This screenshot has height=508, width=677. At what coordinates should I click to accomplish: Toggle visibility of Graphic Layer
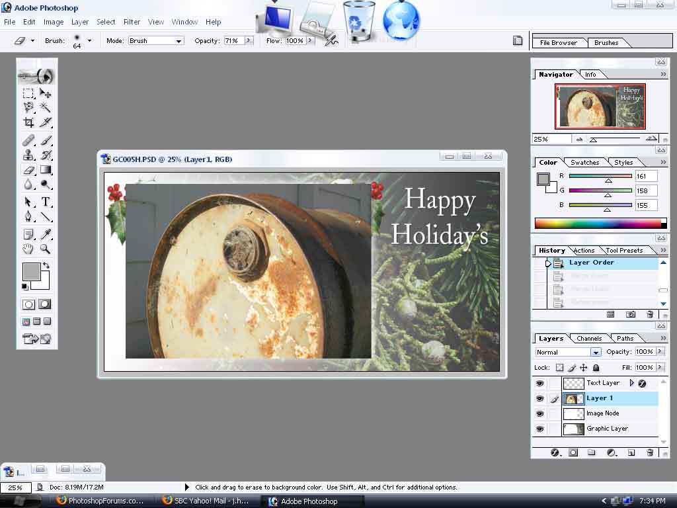pos(540,429)
